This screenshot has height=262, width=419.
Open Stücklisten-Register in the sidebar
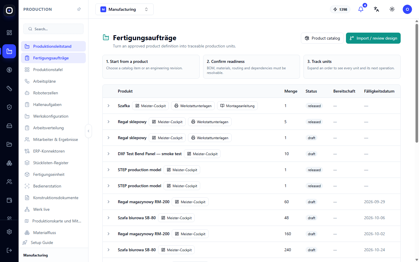point(53,163)
